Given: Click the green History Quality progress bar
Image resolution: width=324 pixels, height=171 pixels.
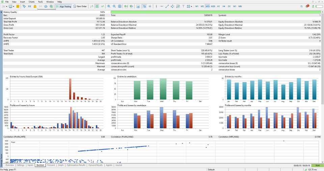Looking at the screenshot, I should [x=216, y=12].
